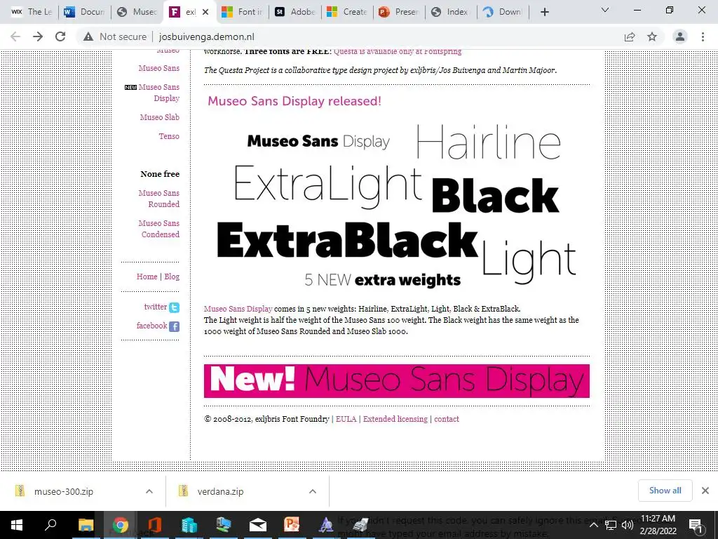Click the address bar URL
Image resolution: width=718 pixels, height=539 pixels.
pos(207,36)
